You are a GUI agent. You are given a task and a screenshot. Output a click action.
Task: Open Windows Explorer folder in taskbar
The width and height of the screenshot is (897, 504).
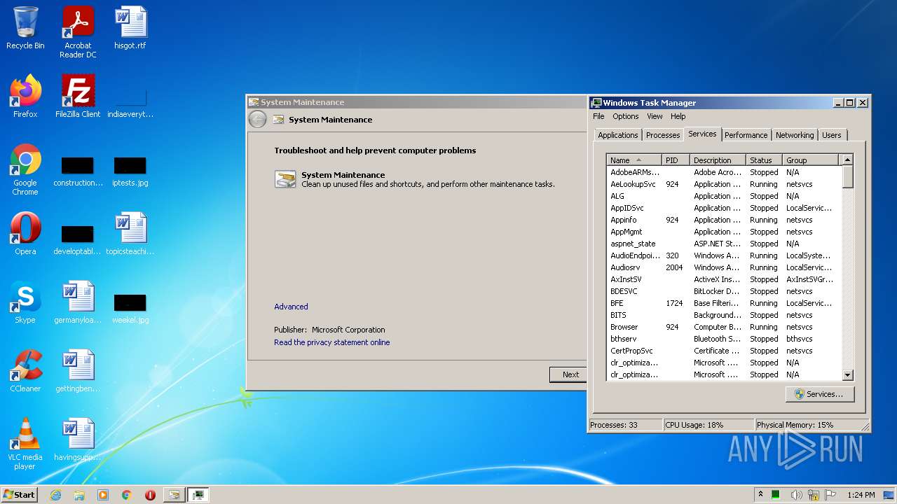tap(79, 495)
